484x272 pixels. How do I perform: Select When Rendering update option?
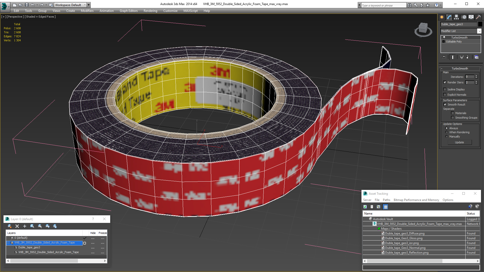[x=447, y=132]
